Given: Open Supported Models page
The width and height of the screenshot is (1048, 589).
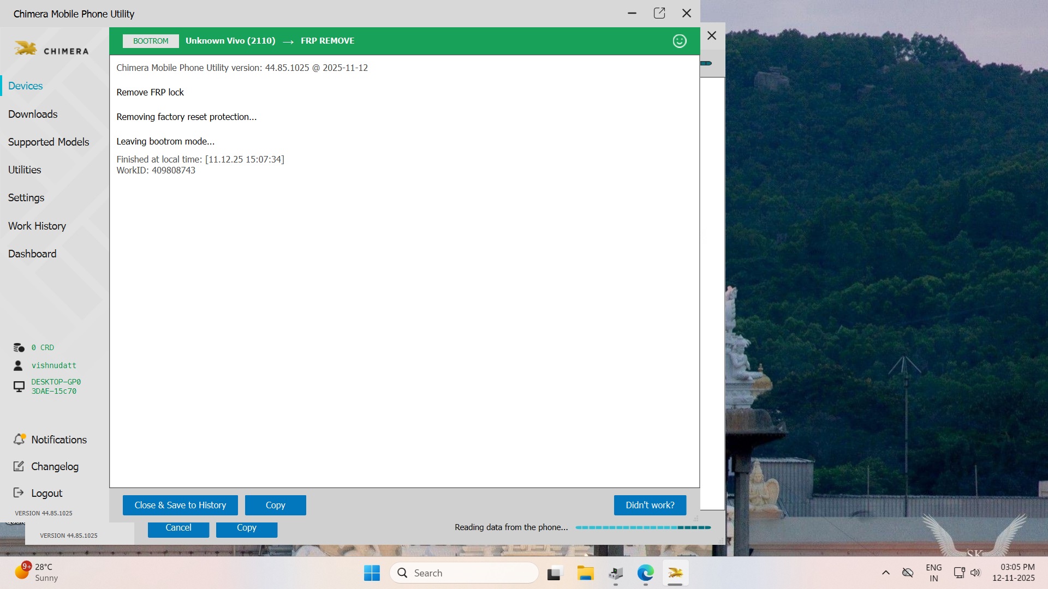Looking at the screenshot, I should pos(49,142).
